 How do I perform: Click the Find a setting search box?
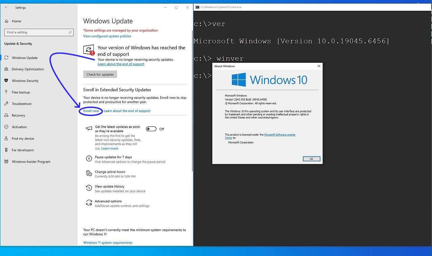[39, 32]
